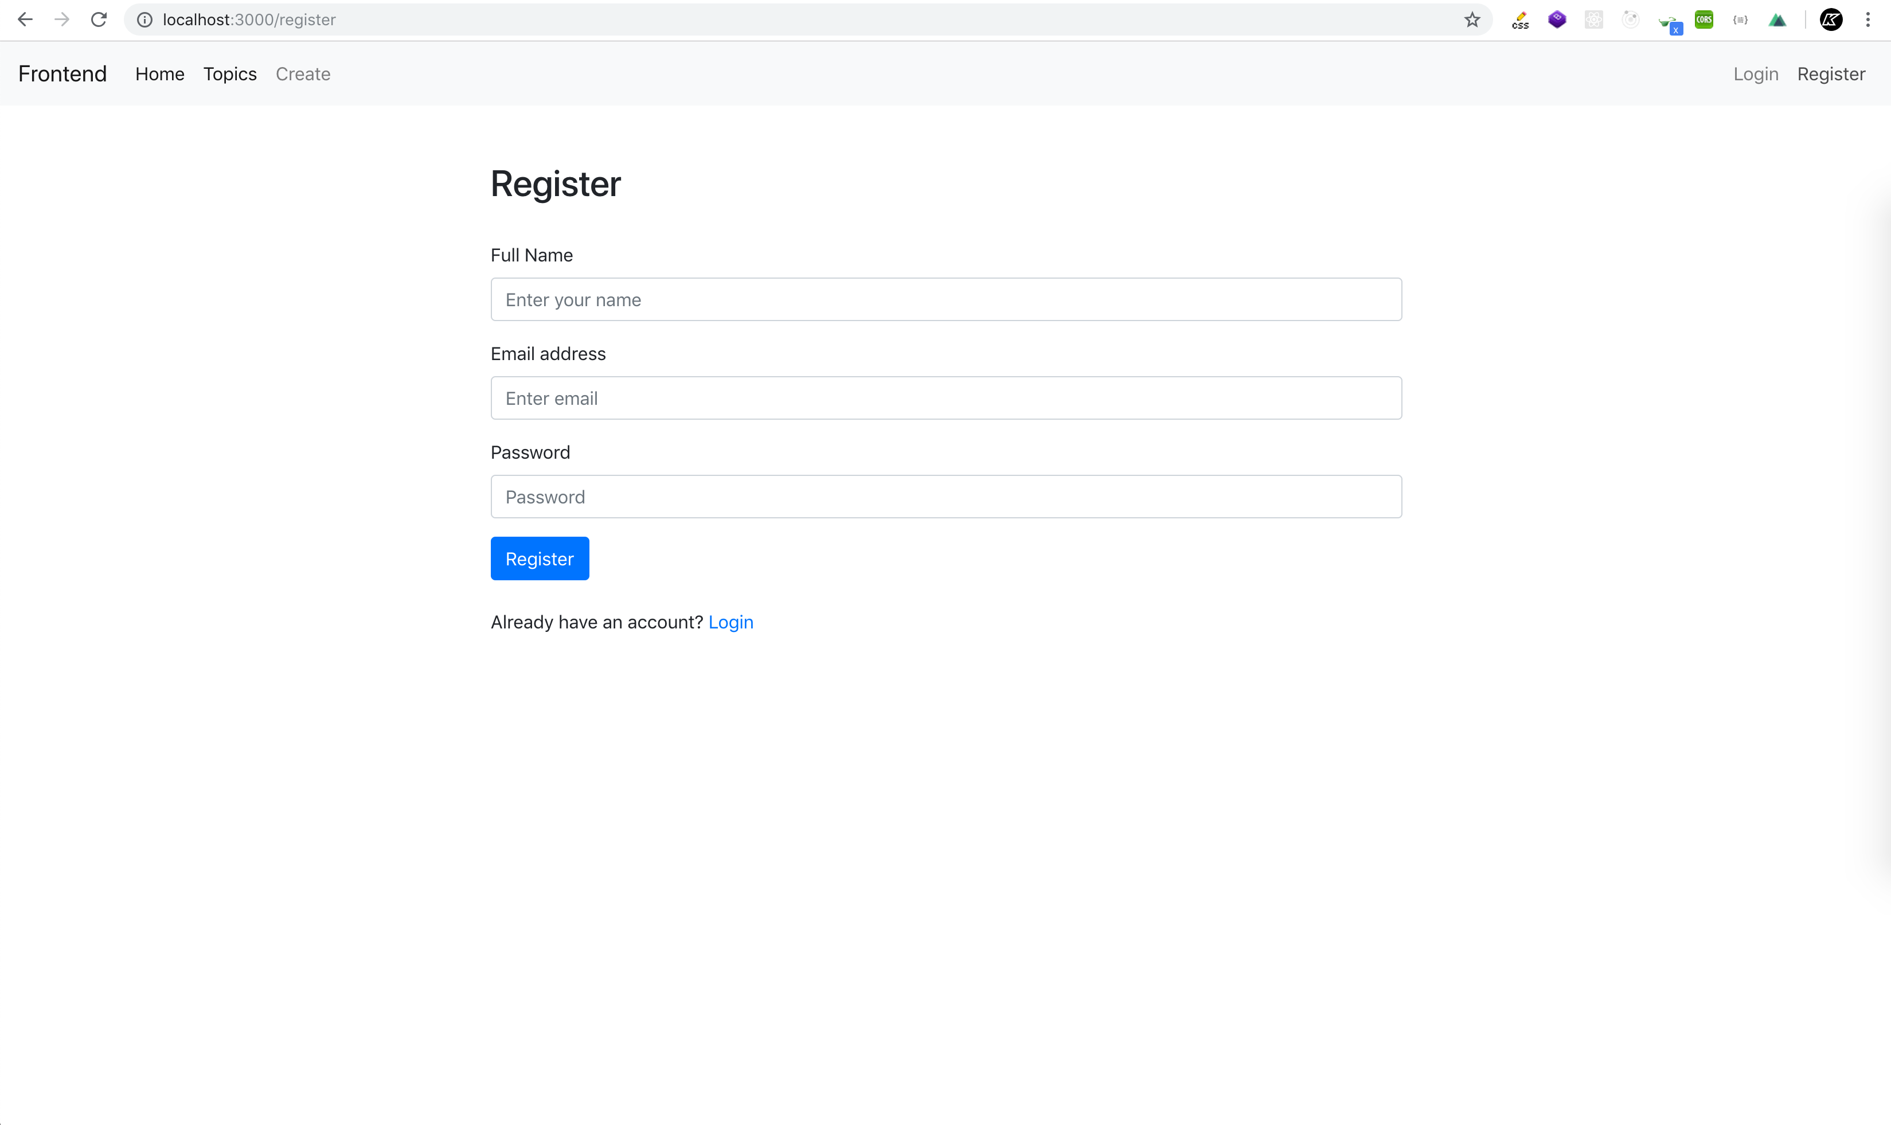Click the Login hyperlink below Register button
The width and height of the screenshot is (1891, 1125).
(x=730, y=622)
